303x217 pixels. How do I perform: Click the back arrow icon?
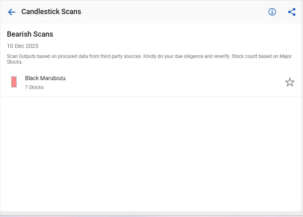pos(12,12)
